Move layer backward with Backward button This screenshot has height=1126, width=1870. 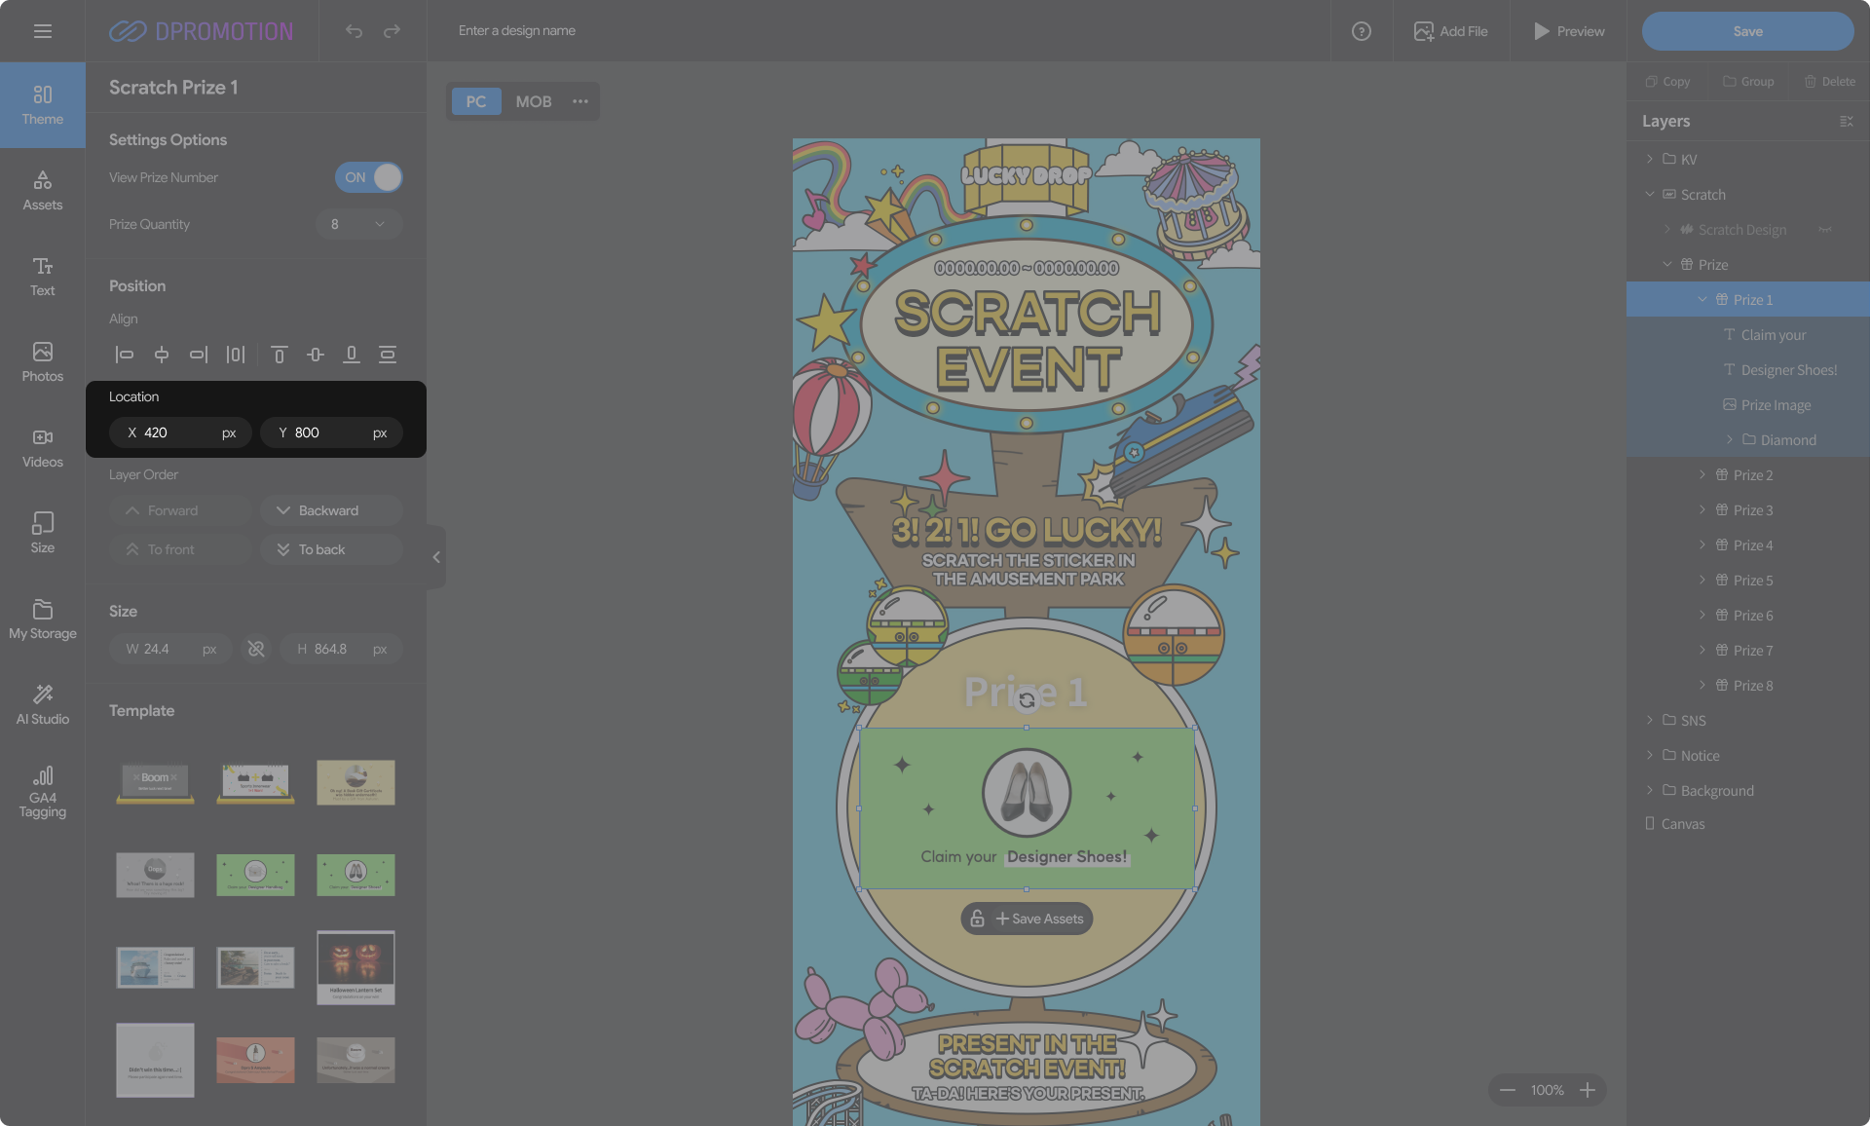pyautogui.click(x=331, y=510)
